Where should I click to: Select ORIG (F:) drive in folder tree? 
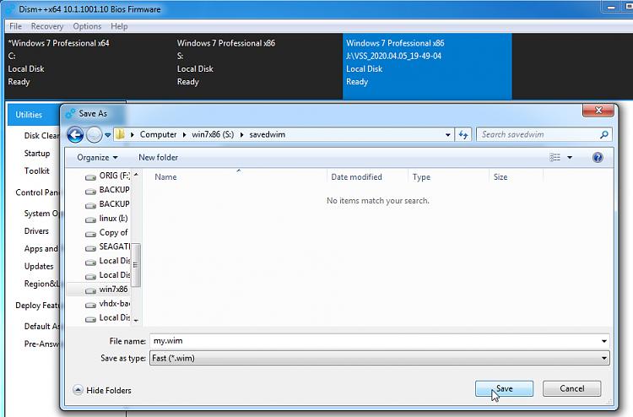click(114, 176)
